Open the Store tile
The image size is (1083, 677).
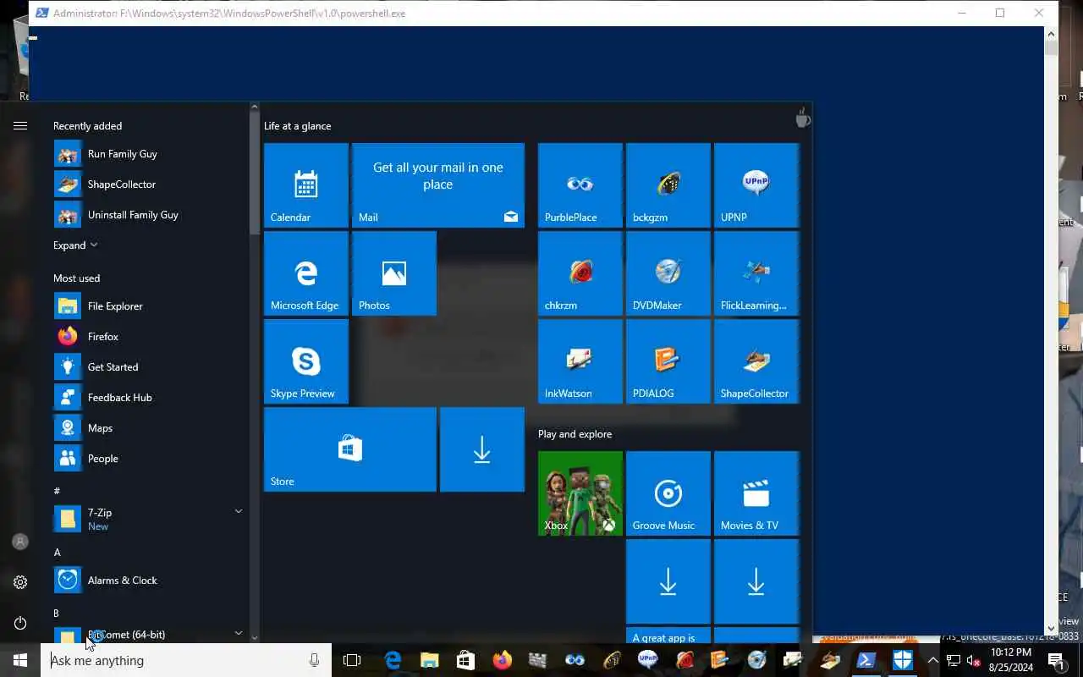[350, 449]
